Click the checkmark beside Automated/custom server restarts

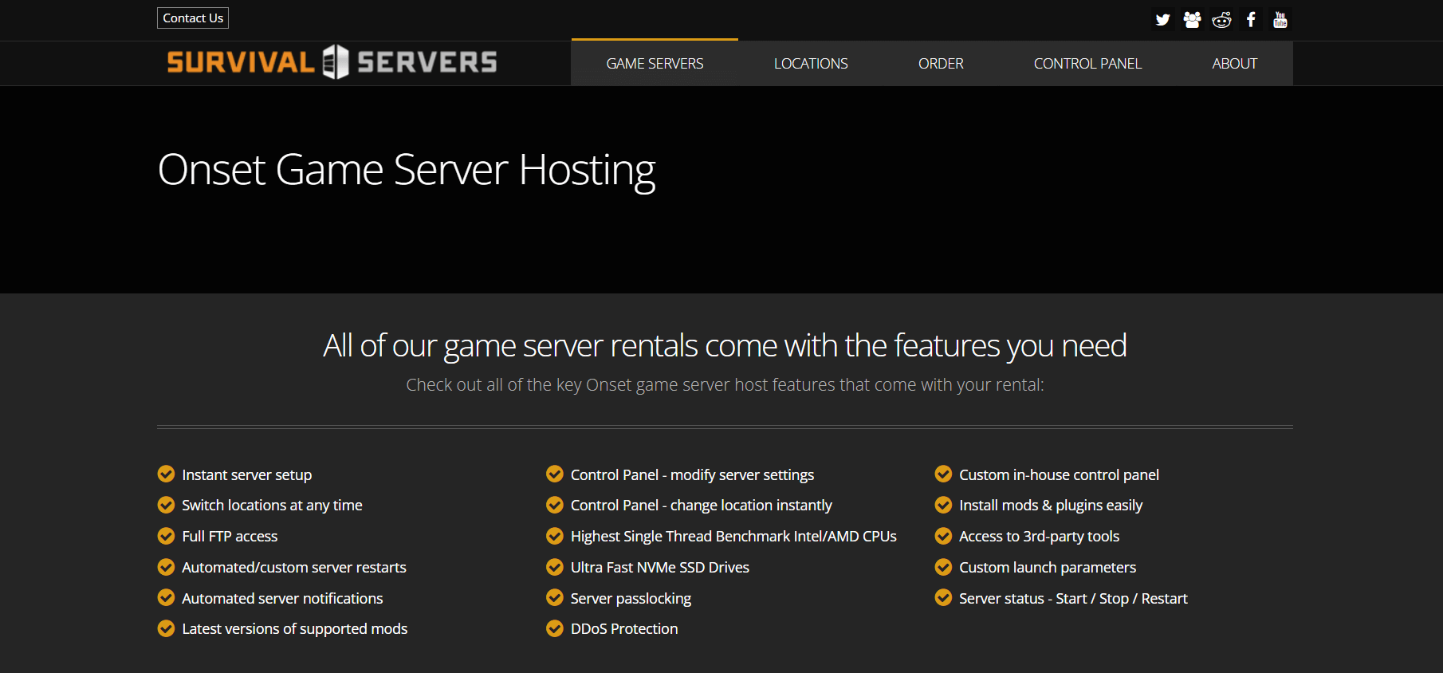(x=166, y=567)
